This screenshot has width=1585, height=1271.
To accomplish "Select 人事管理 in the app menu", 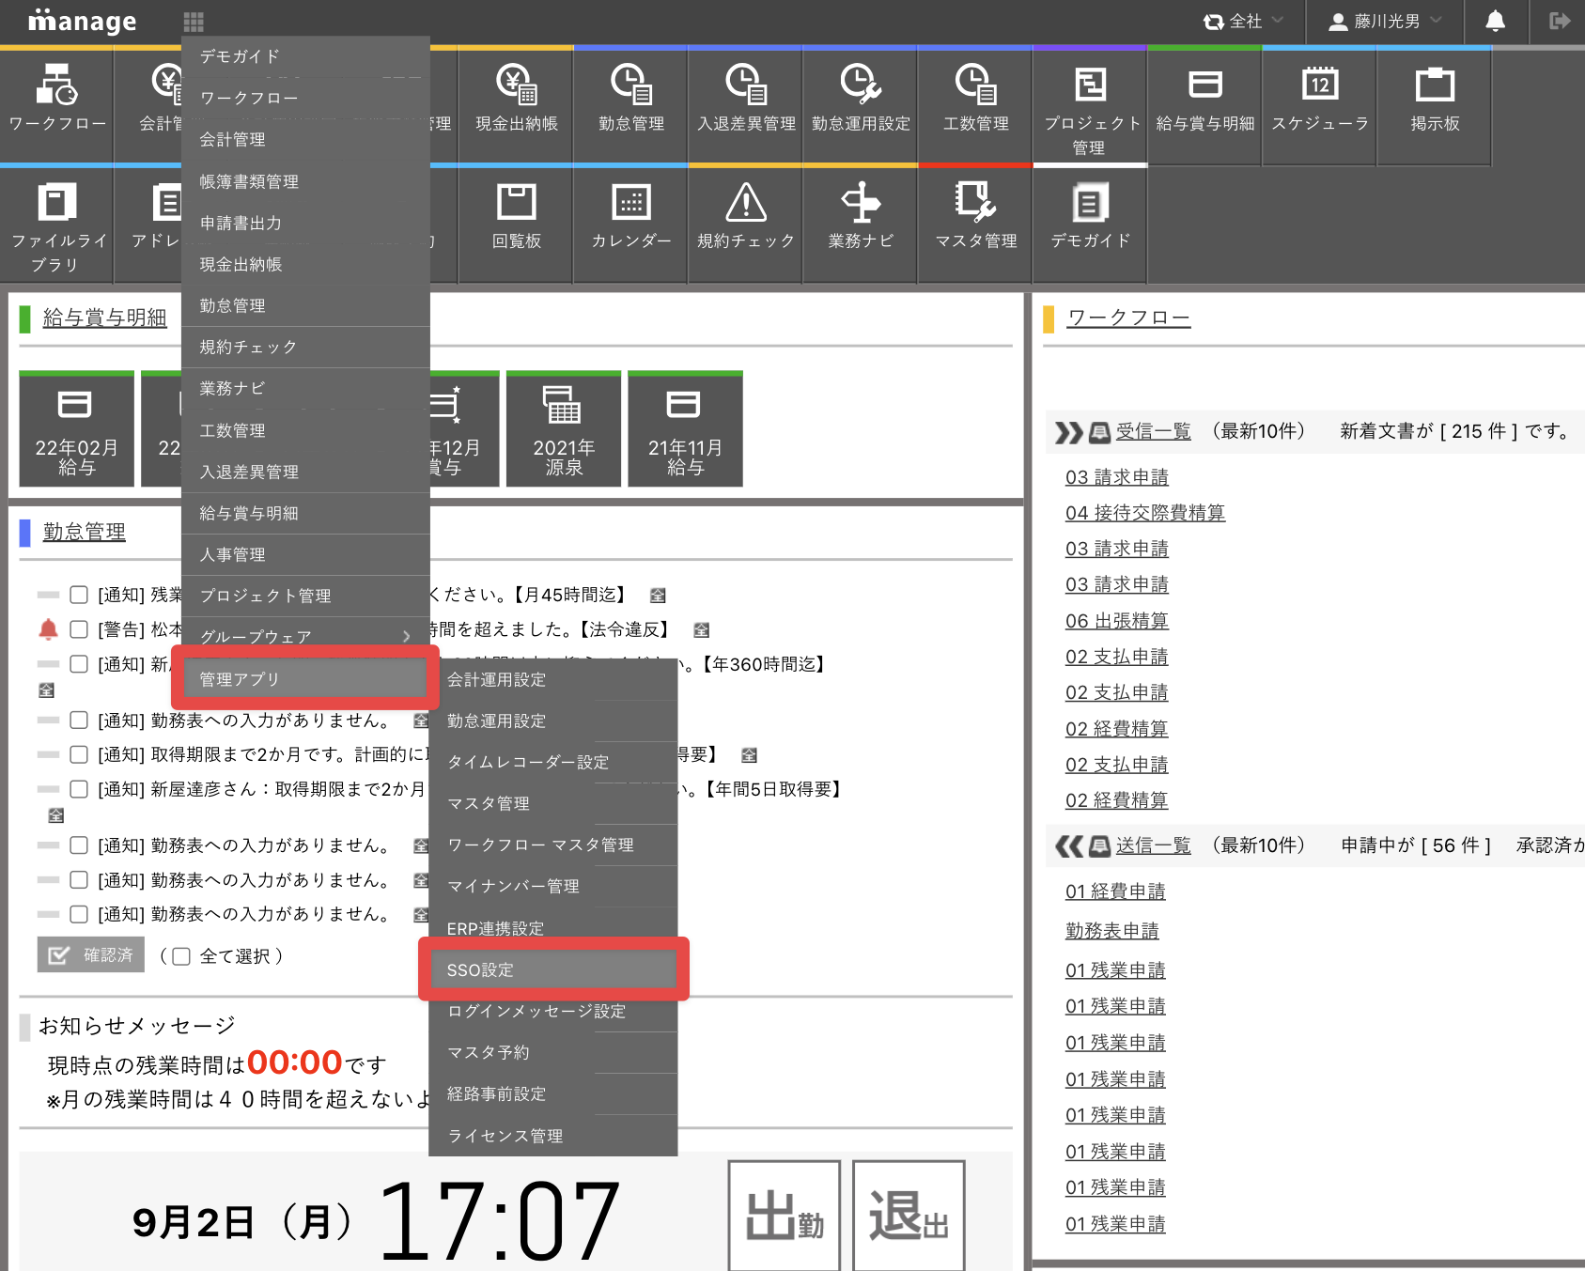I will pyautogui.click(x=305, y=554).
